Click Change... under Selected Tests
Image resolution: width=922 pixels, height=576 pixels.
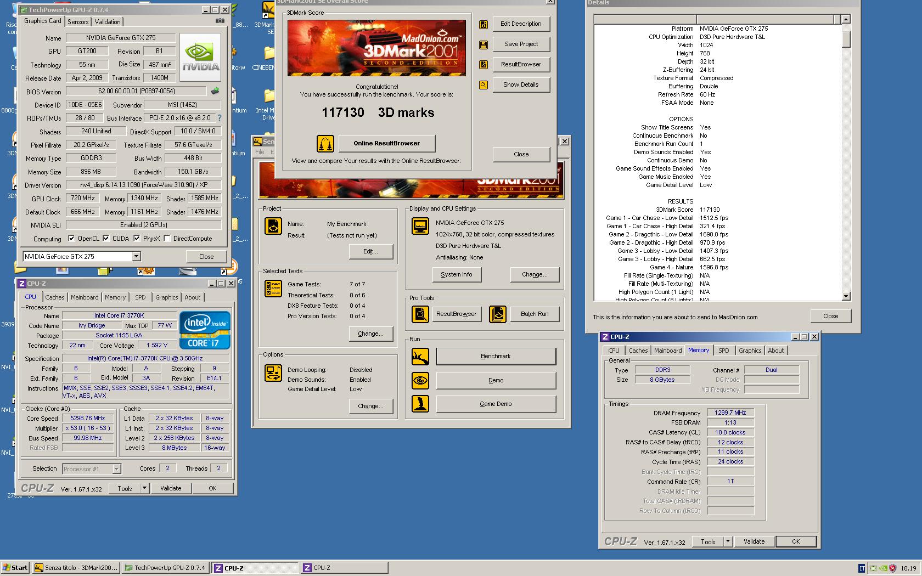[x=370, y=334]
